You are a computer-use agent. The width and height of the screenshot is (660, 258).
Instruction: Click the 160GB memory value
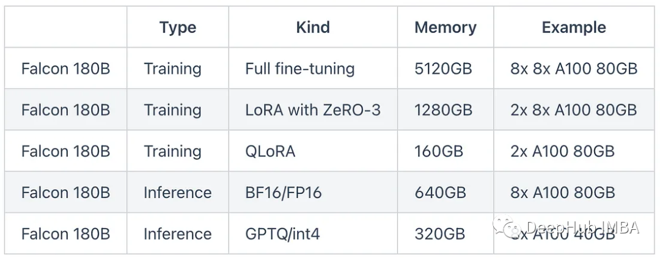(439, 151)
